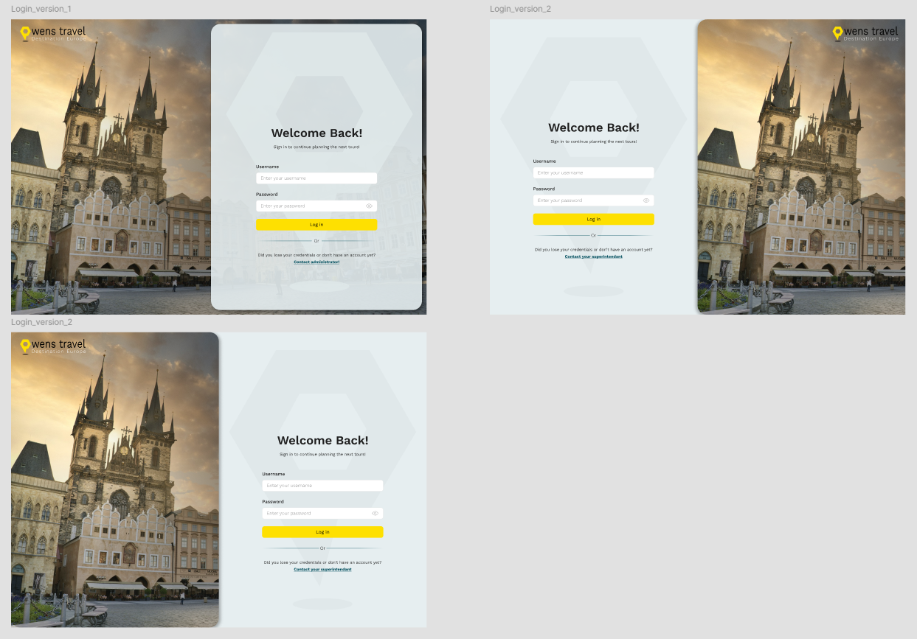917x639 pixels.
Task: Toggle the password eye icon in the top-right frame
Action: pyautogui.click(x=646, y=200)
